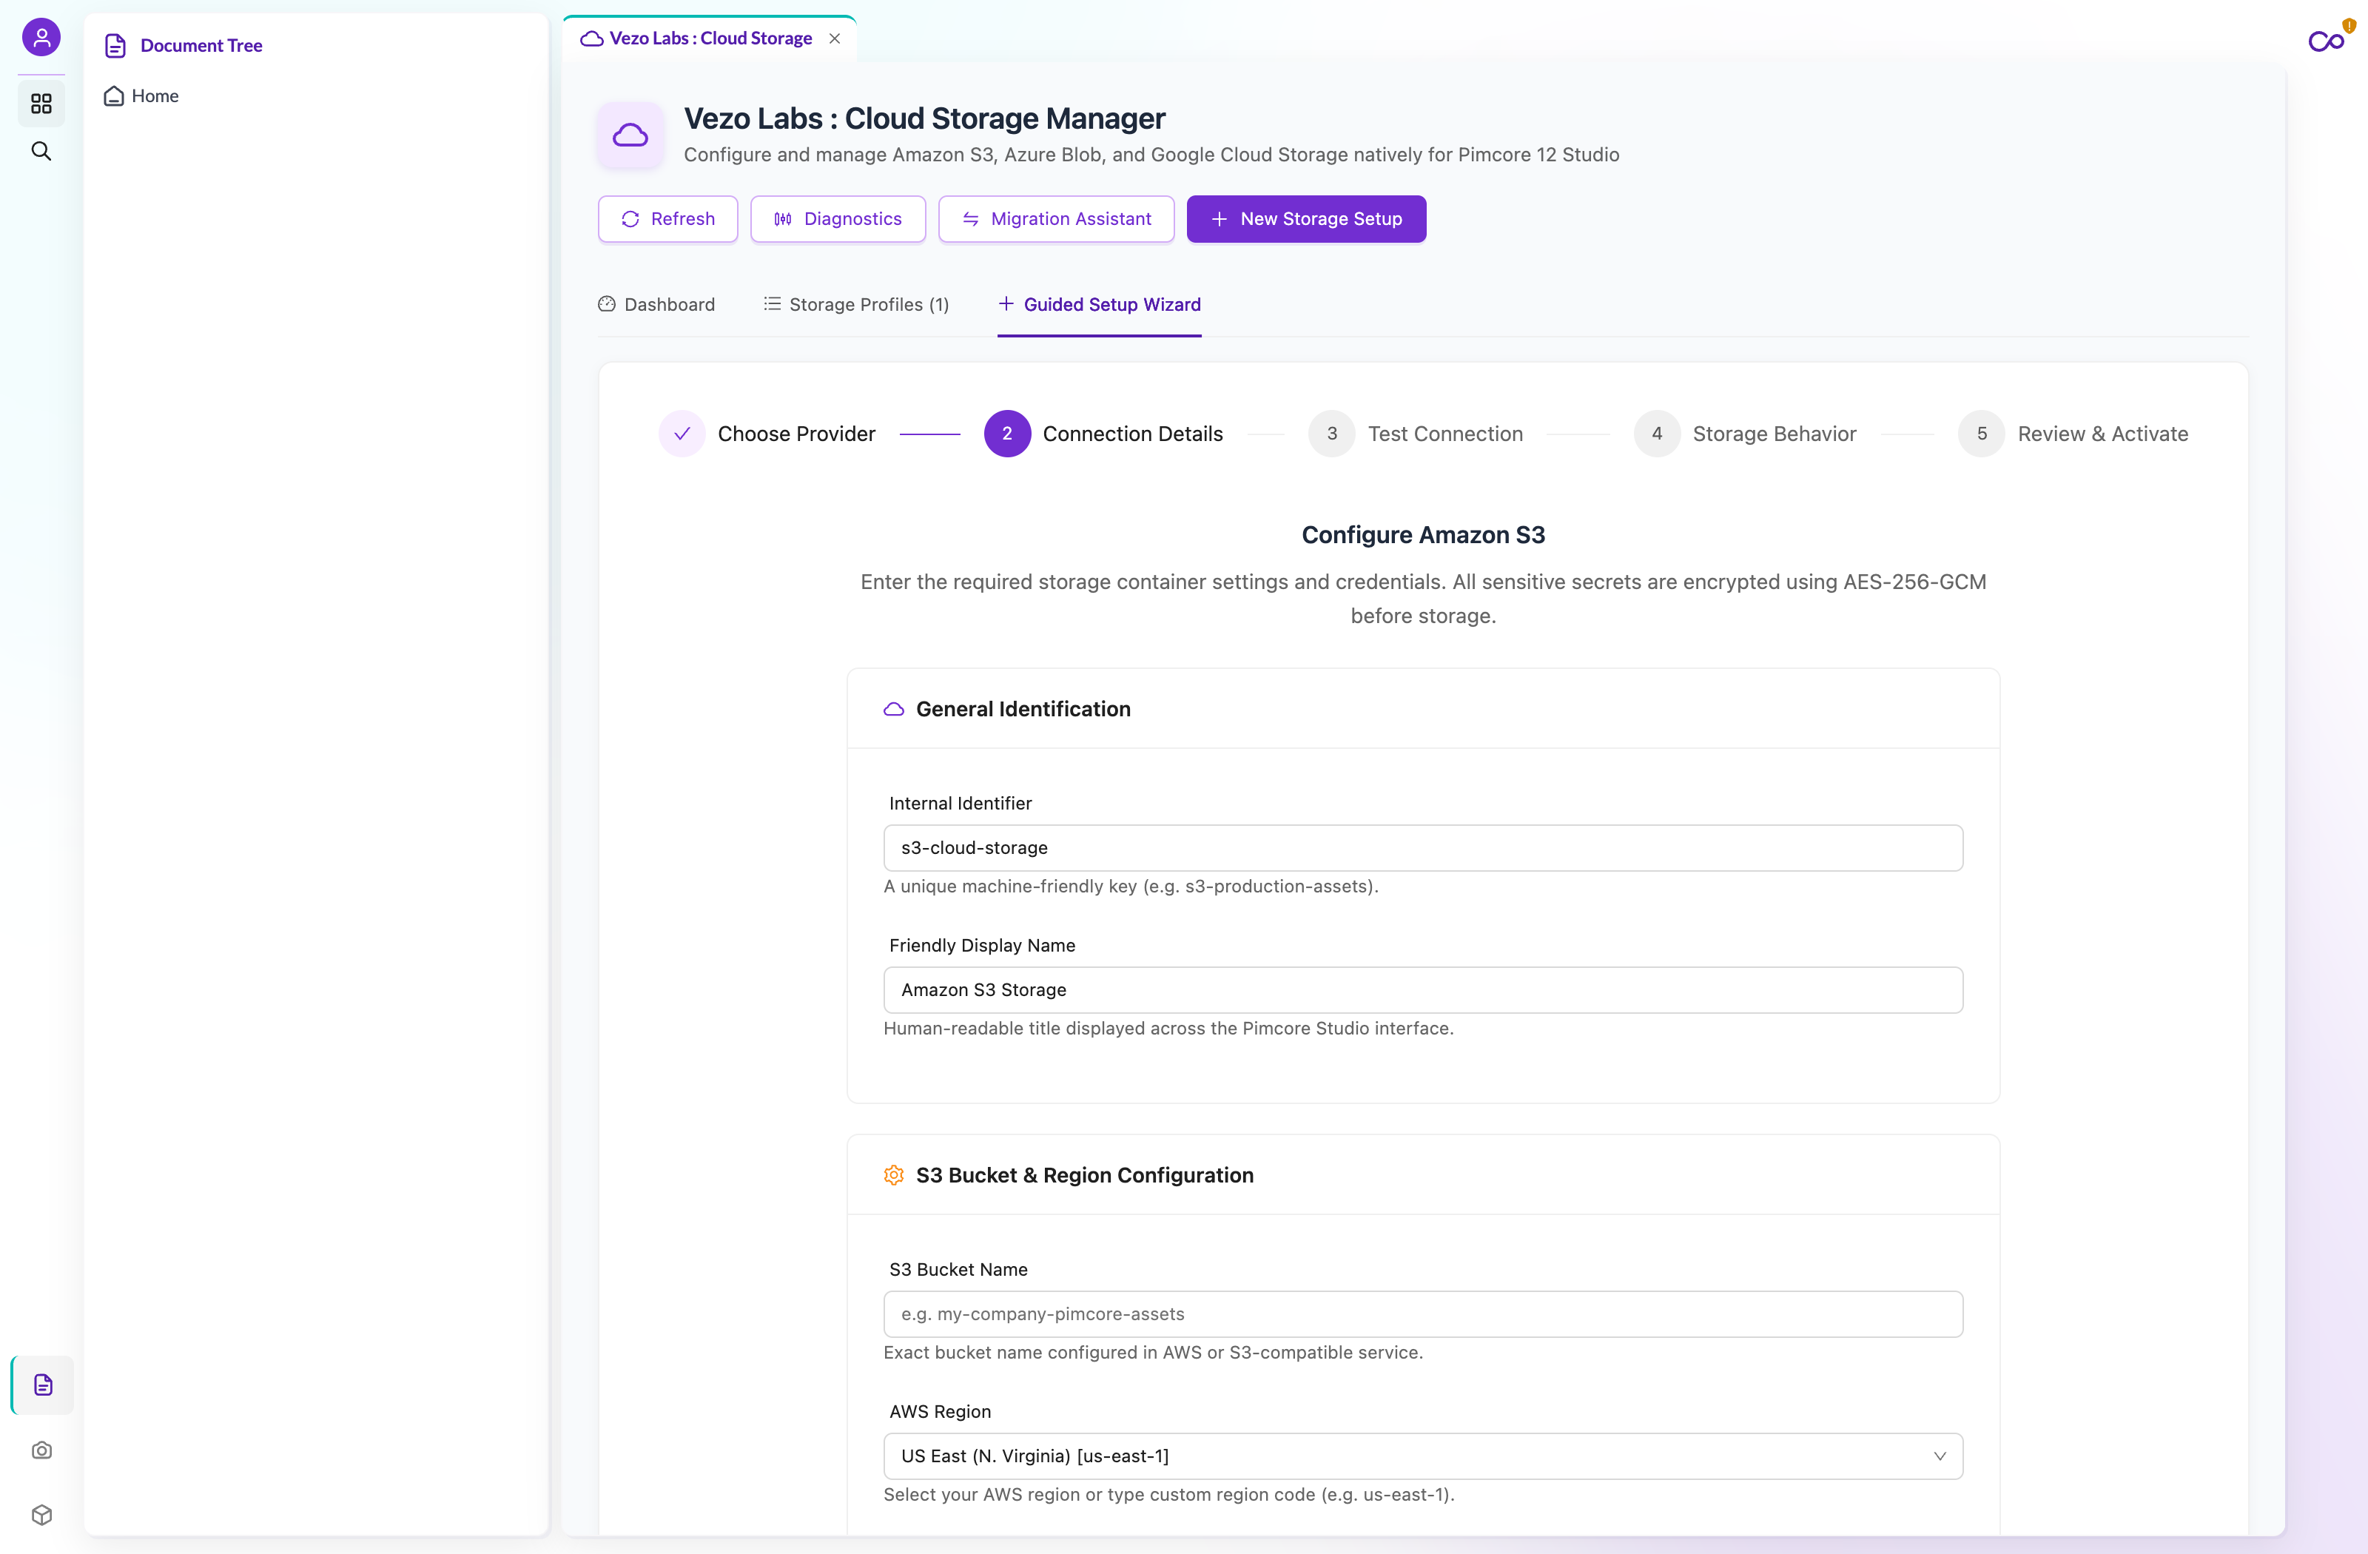Screen dimensions: 2368x1554
Task: Select the Guided Setup Wizard tab
Action: click(1100, 304)
